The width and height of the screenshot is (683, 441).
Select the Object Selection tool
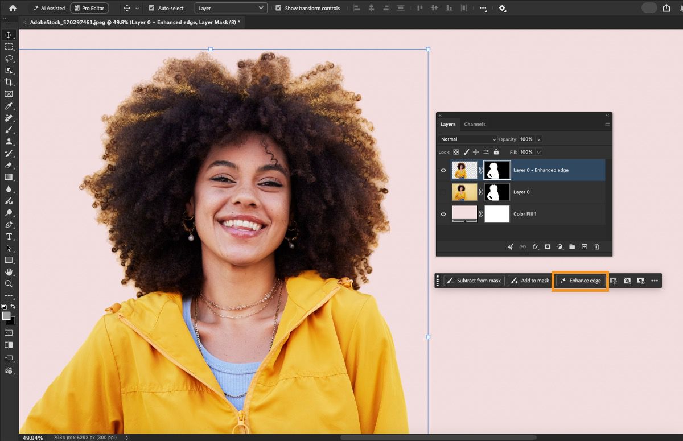point(9,71)
